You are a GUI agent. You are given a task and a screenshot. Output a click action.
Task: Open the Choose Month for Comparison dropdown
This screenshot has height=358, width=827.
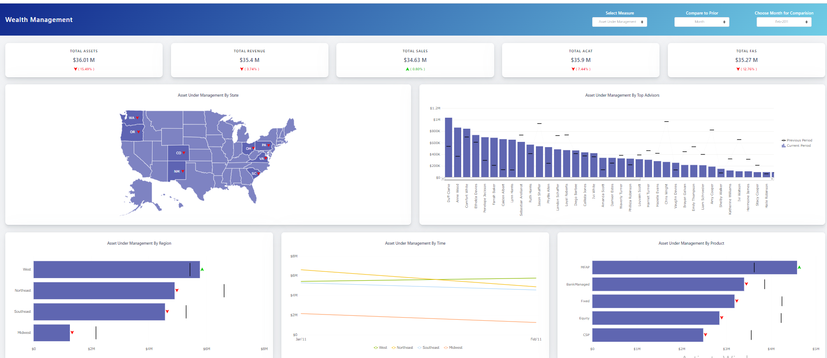coord(784,22)
